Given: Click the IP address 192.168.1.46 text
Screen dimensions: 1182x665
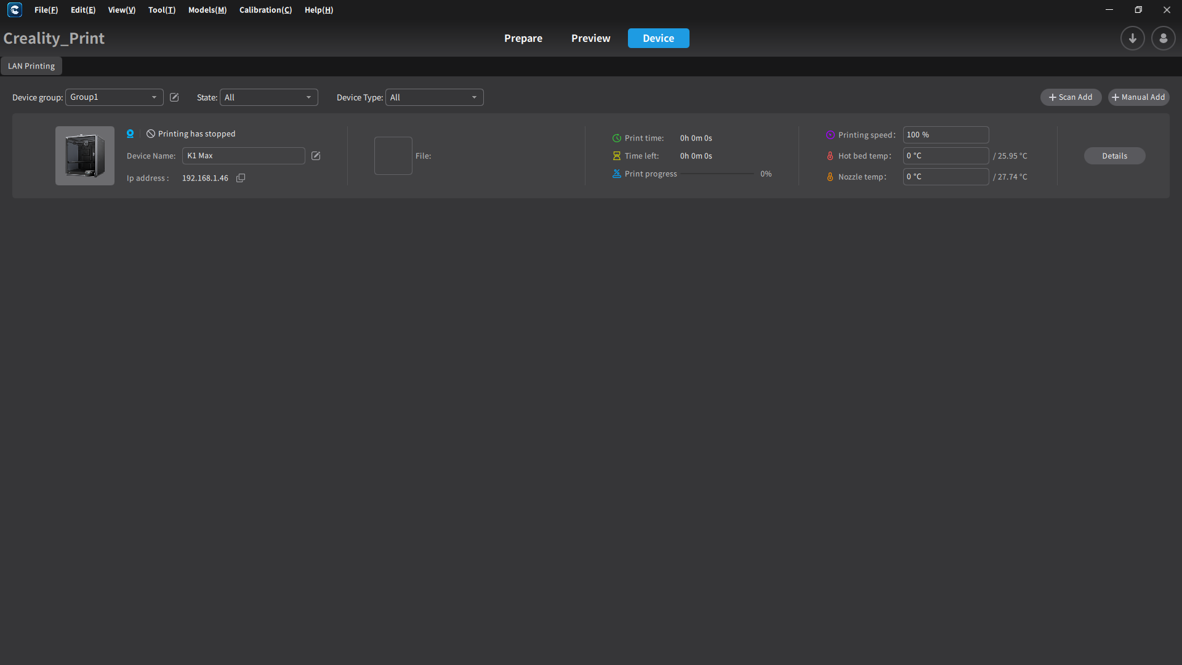Looking at the screenshot, I should coord(205,178).
